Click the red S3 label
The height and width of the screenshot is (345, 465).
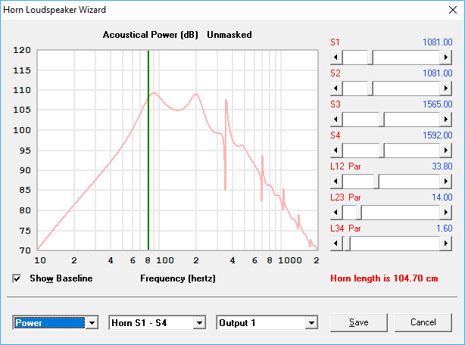335,104
